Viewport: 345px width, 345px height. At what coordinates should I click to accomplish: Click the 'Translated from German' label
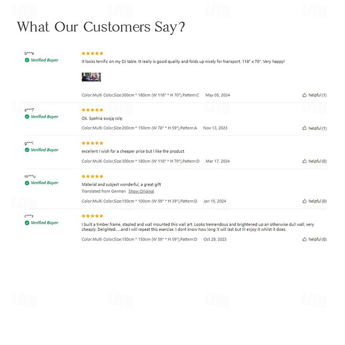point(103,191)
